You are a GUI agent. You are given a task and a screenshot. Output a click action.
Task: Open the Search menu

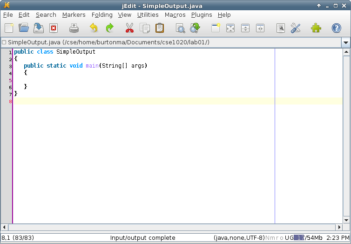pyautogui.click(x=46, y=15)
